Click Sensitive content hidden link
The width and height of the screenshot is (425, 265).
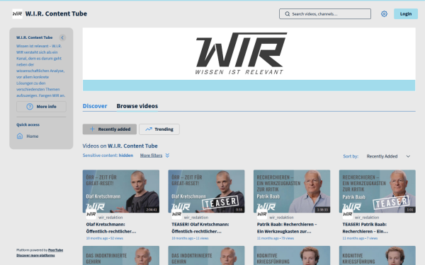108,155
